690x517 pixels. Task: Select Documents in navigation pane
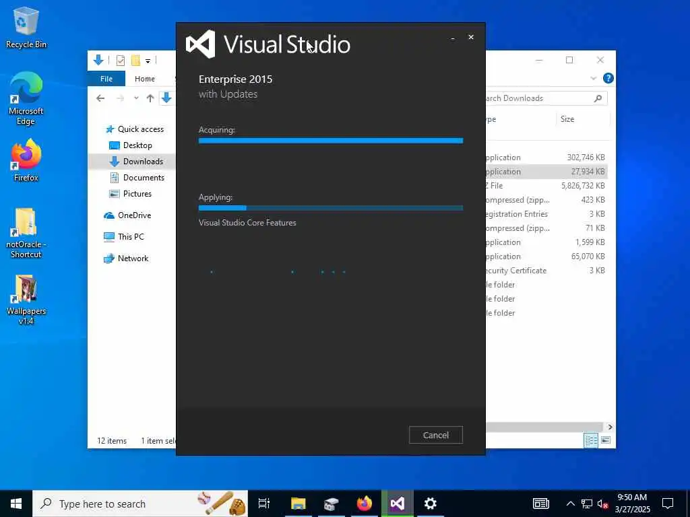137,178
